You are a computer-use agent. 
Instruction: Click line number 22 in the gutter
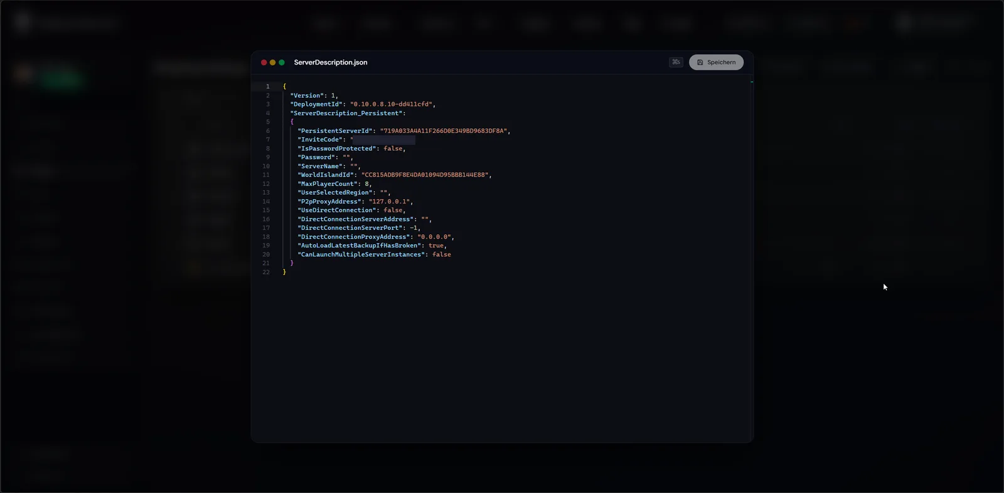click(266, 272)
